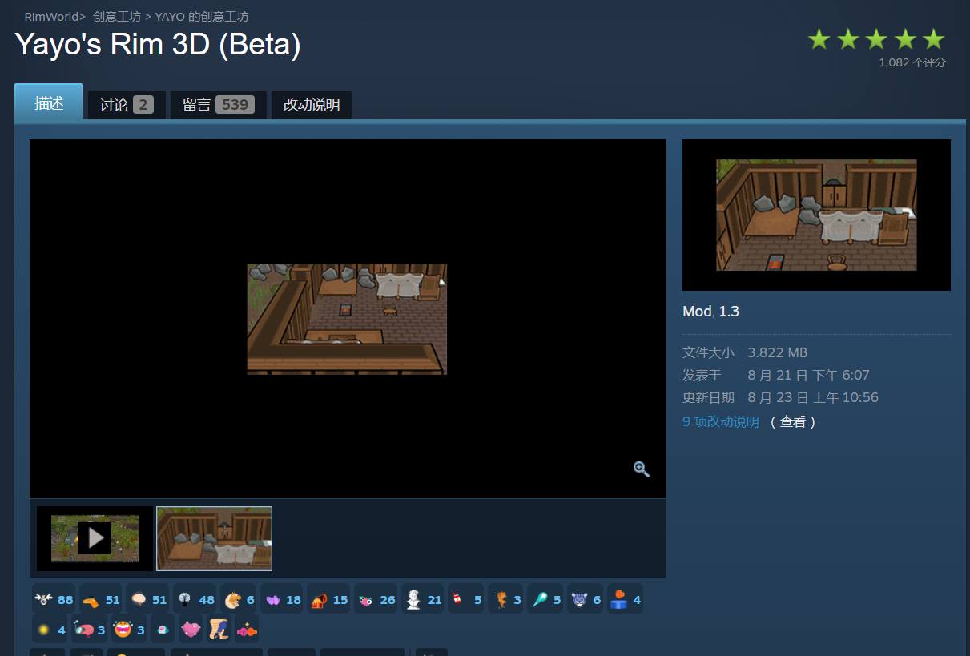Click the 1.3 version tag link
Viewport: 970px width, 656px height.
click(729, 312)
